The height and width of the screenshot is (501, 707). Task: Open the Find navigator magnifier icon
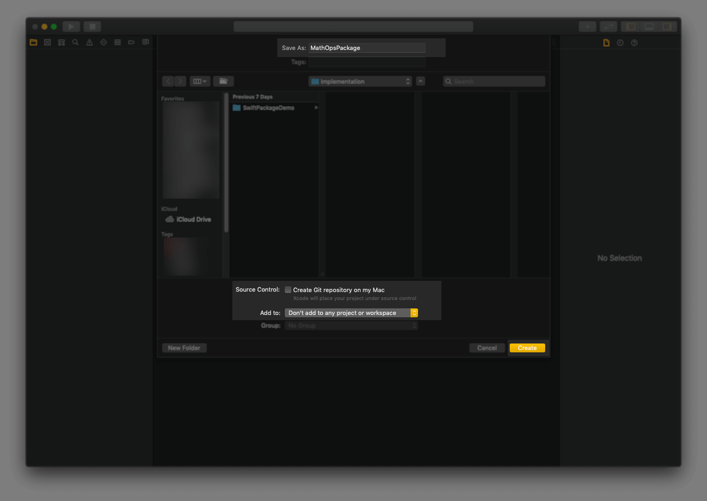75,43
